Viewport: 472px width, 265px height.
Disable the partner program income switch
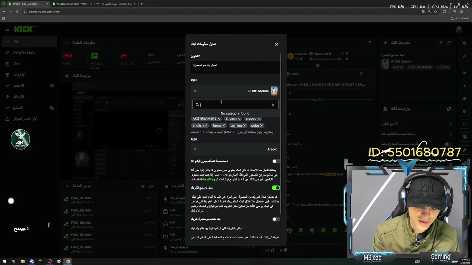pos(276,188)
